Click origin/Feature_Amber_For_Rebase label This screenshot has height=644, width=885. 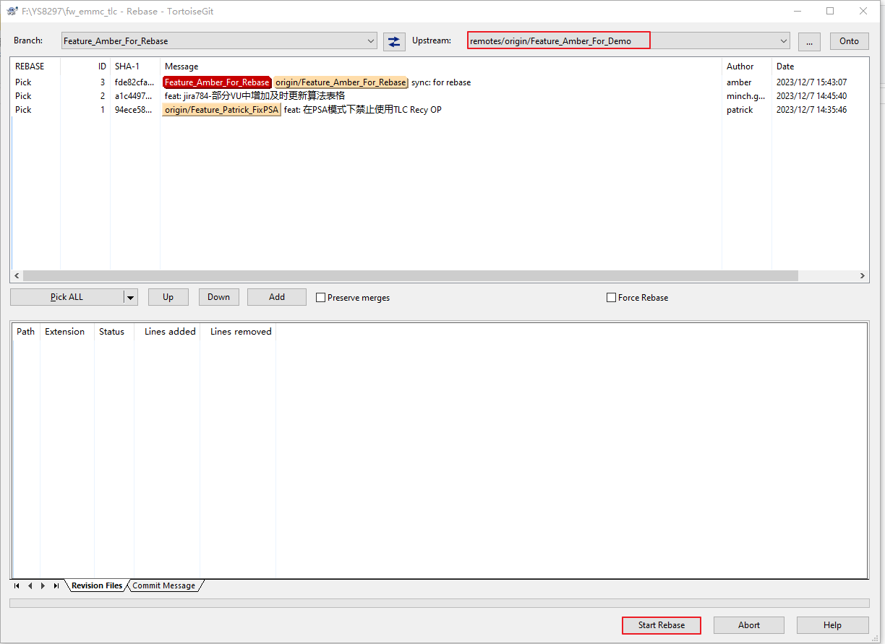341,82
